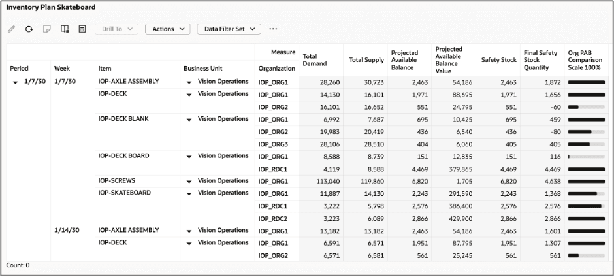Select the Safety Stock column header

(x=499, y=60)
